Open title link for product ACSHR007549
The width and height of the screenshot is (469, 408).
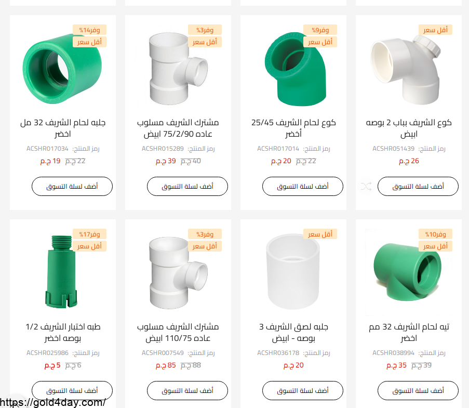[x=178, y=332]
